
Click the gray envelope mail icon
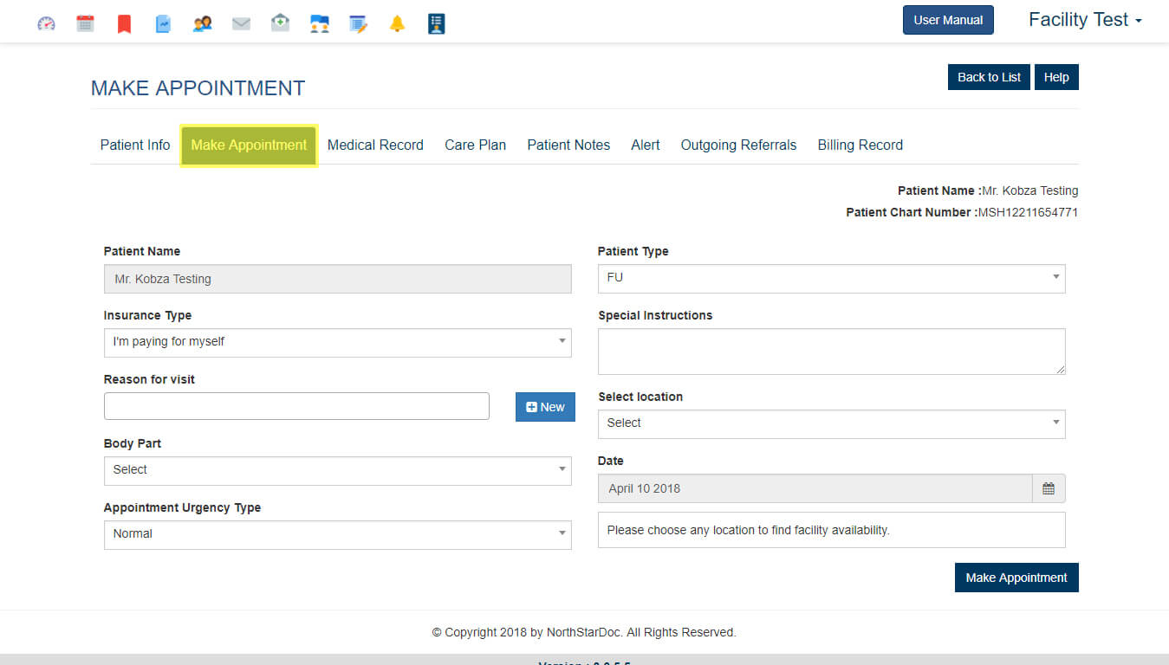tap(241, 23)
